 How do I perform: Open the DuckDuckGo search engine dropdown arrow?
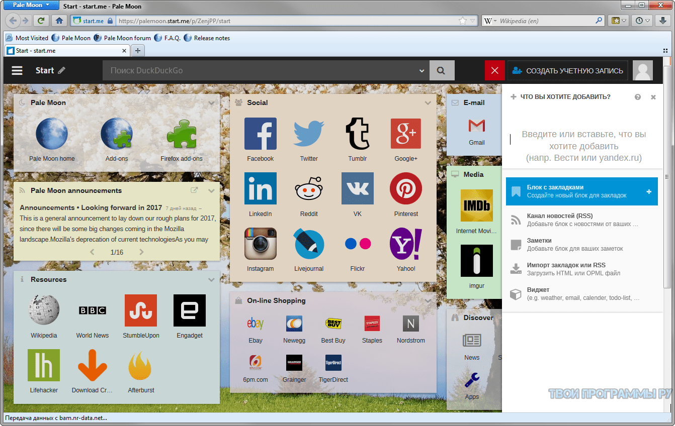point(422,71)
